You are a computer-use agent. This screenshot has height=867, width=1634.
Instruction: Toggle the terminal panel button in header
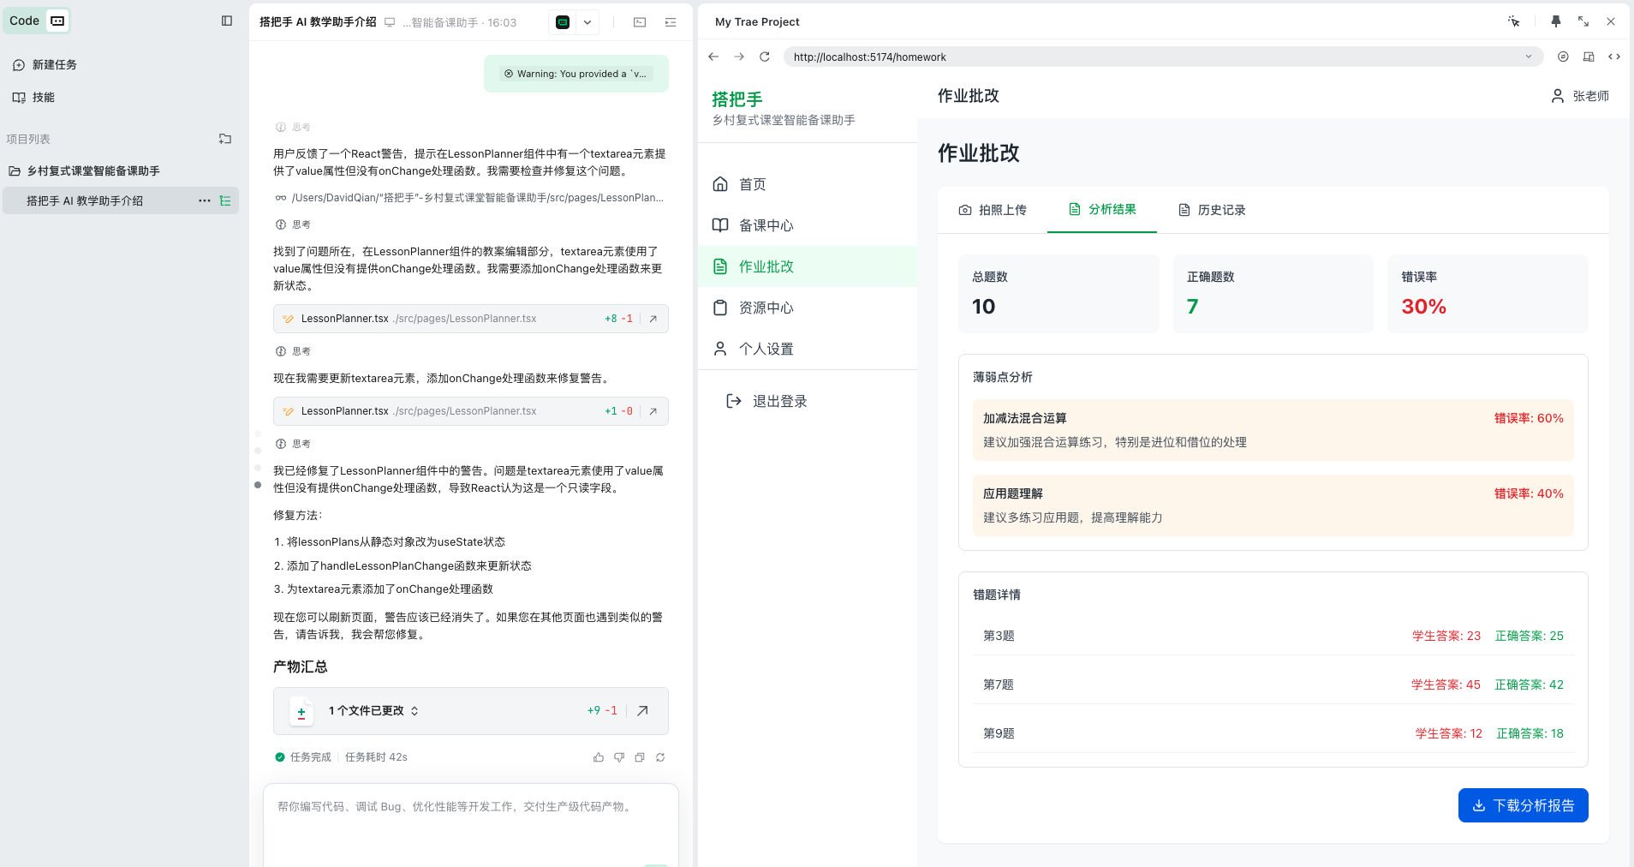[640, 22]
